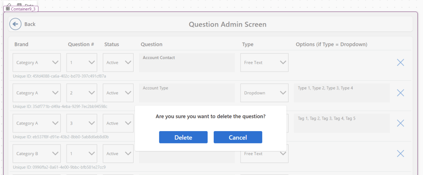Click X icon on Category B row
This screenshot has height=175, width=423.
click(x=400, y=153)
